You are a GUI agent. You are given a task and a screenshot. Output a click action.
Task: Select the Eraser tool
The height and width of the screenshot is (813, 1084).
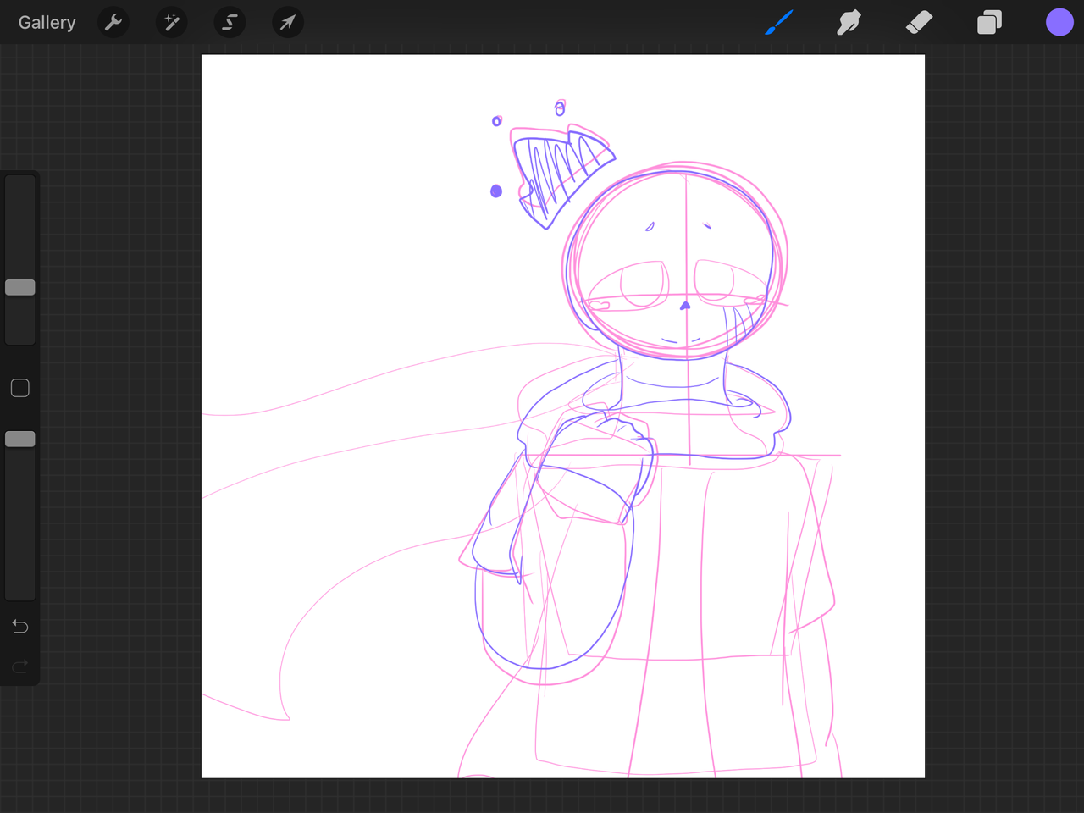click(x=919, y=23)
